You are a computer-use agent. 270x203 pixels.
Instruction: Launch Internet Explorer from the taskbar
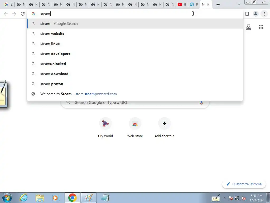pyautogui.click(x=23, y=198)
